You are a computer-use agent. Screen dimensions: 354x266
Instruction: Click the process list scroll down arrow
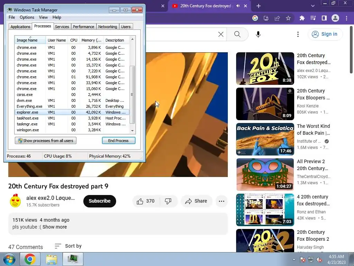pyautogui.click(x=132, y=131)
